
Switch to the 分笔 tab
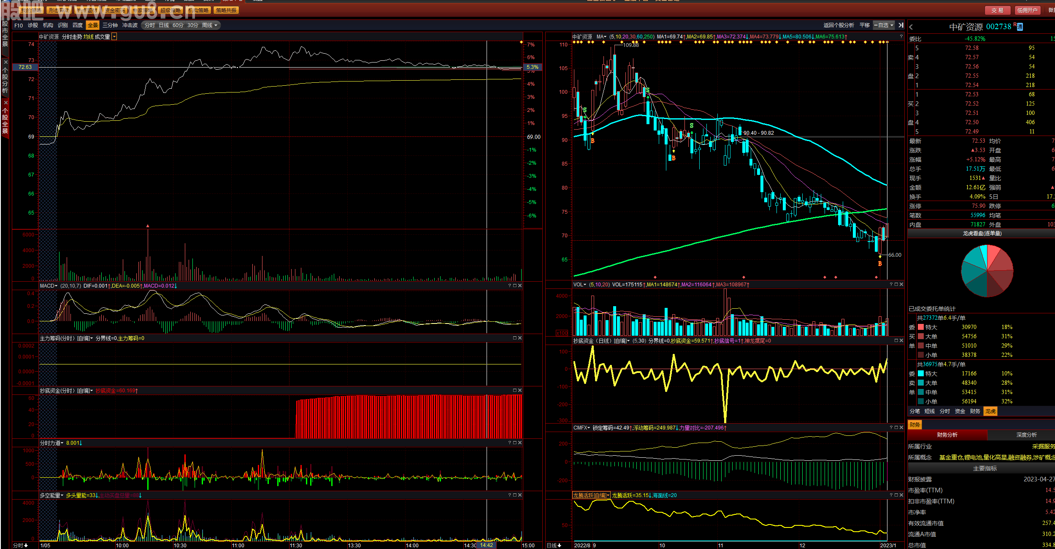(x=915, y=411)
